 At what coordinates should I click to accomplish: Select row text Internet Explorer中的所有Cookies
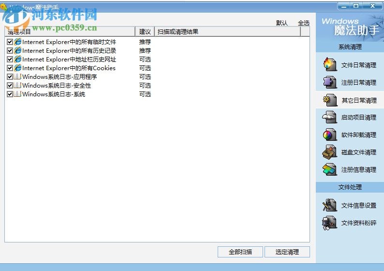[69, 68]
